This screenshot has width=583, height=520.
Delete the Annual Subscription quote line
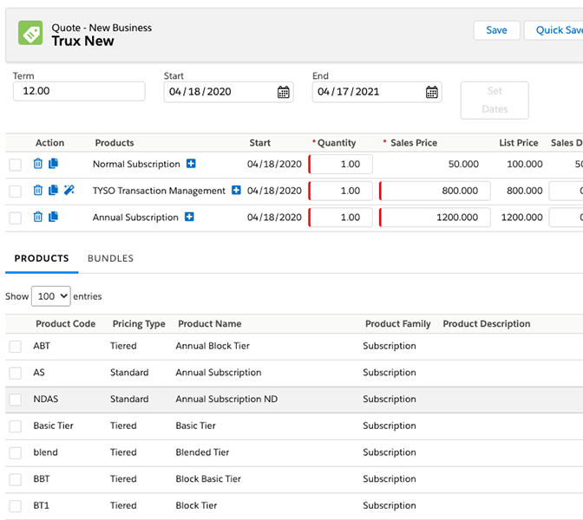(x=38, y=218)
